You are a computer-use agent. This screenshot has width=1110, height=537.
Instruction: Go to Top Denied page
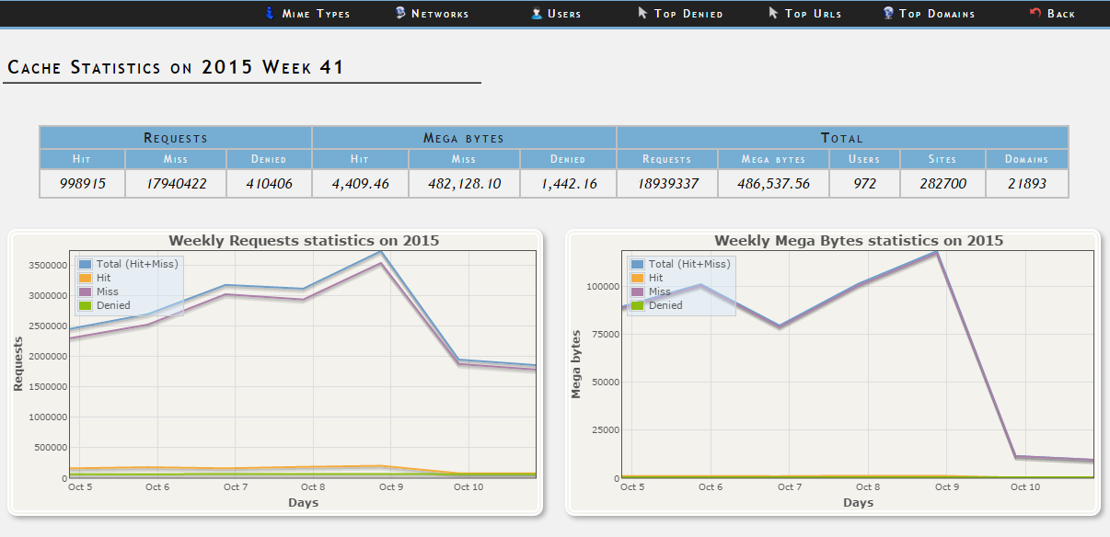(x=688, y=14)
